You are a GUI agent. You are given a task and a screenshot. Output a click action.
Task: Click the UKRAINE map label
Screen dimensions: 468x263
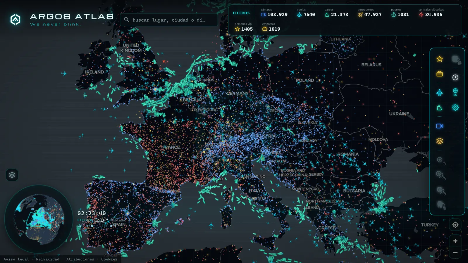(x=399, y=114)
